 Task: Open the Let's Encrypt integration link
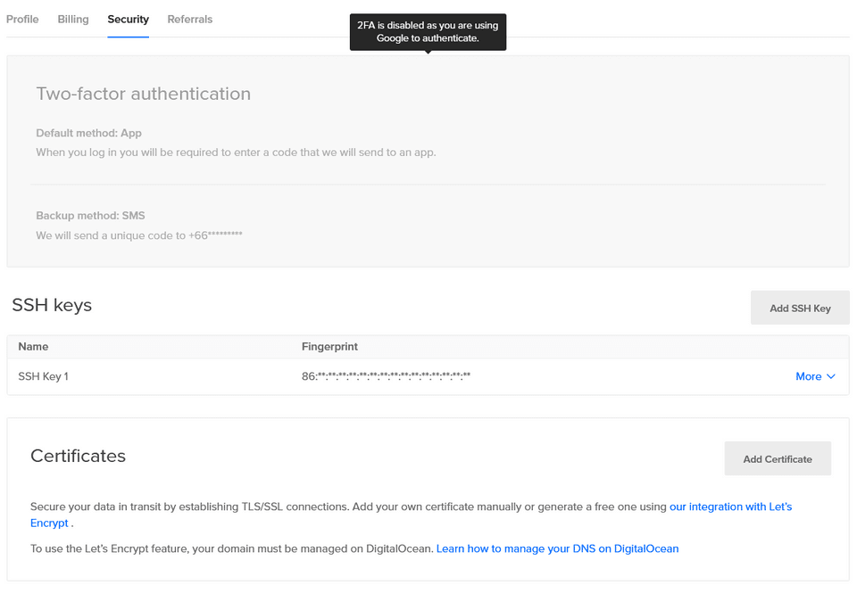pos(729,507)
